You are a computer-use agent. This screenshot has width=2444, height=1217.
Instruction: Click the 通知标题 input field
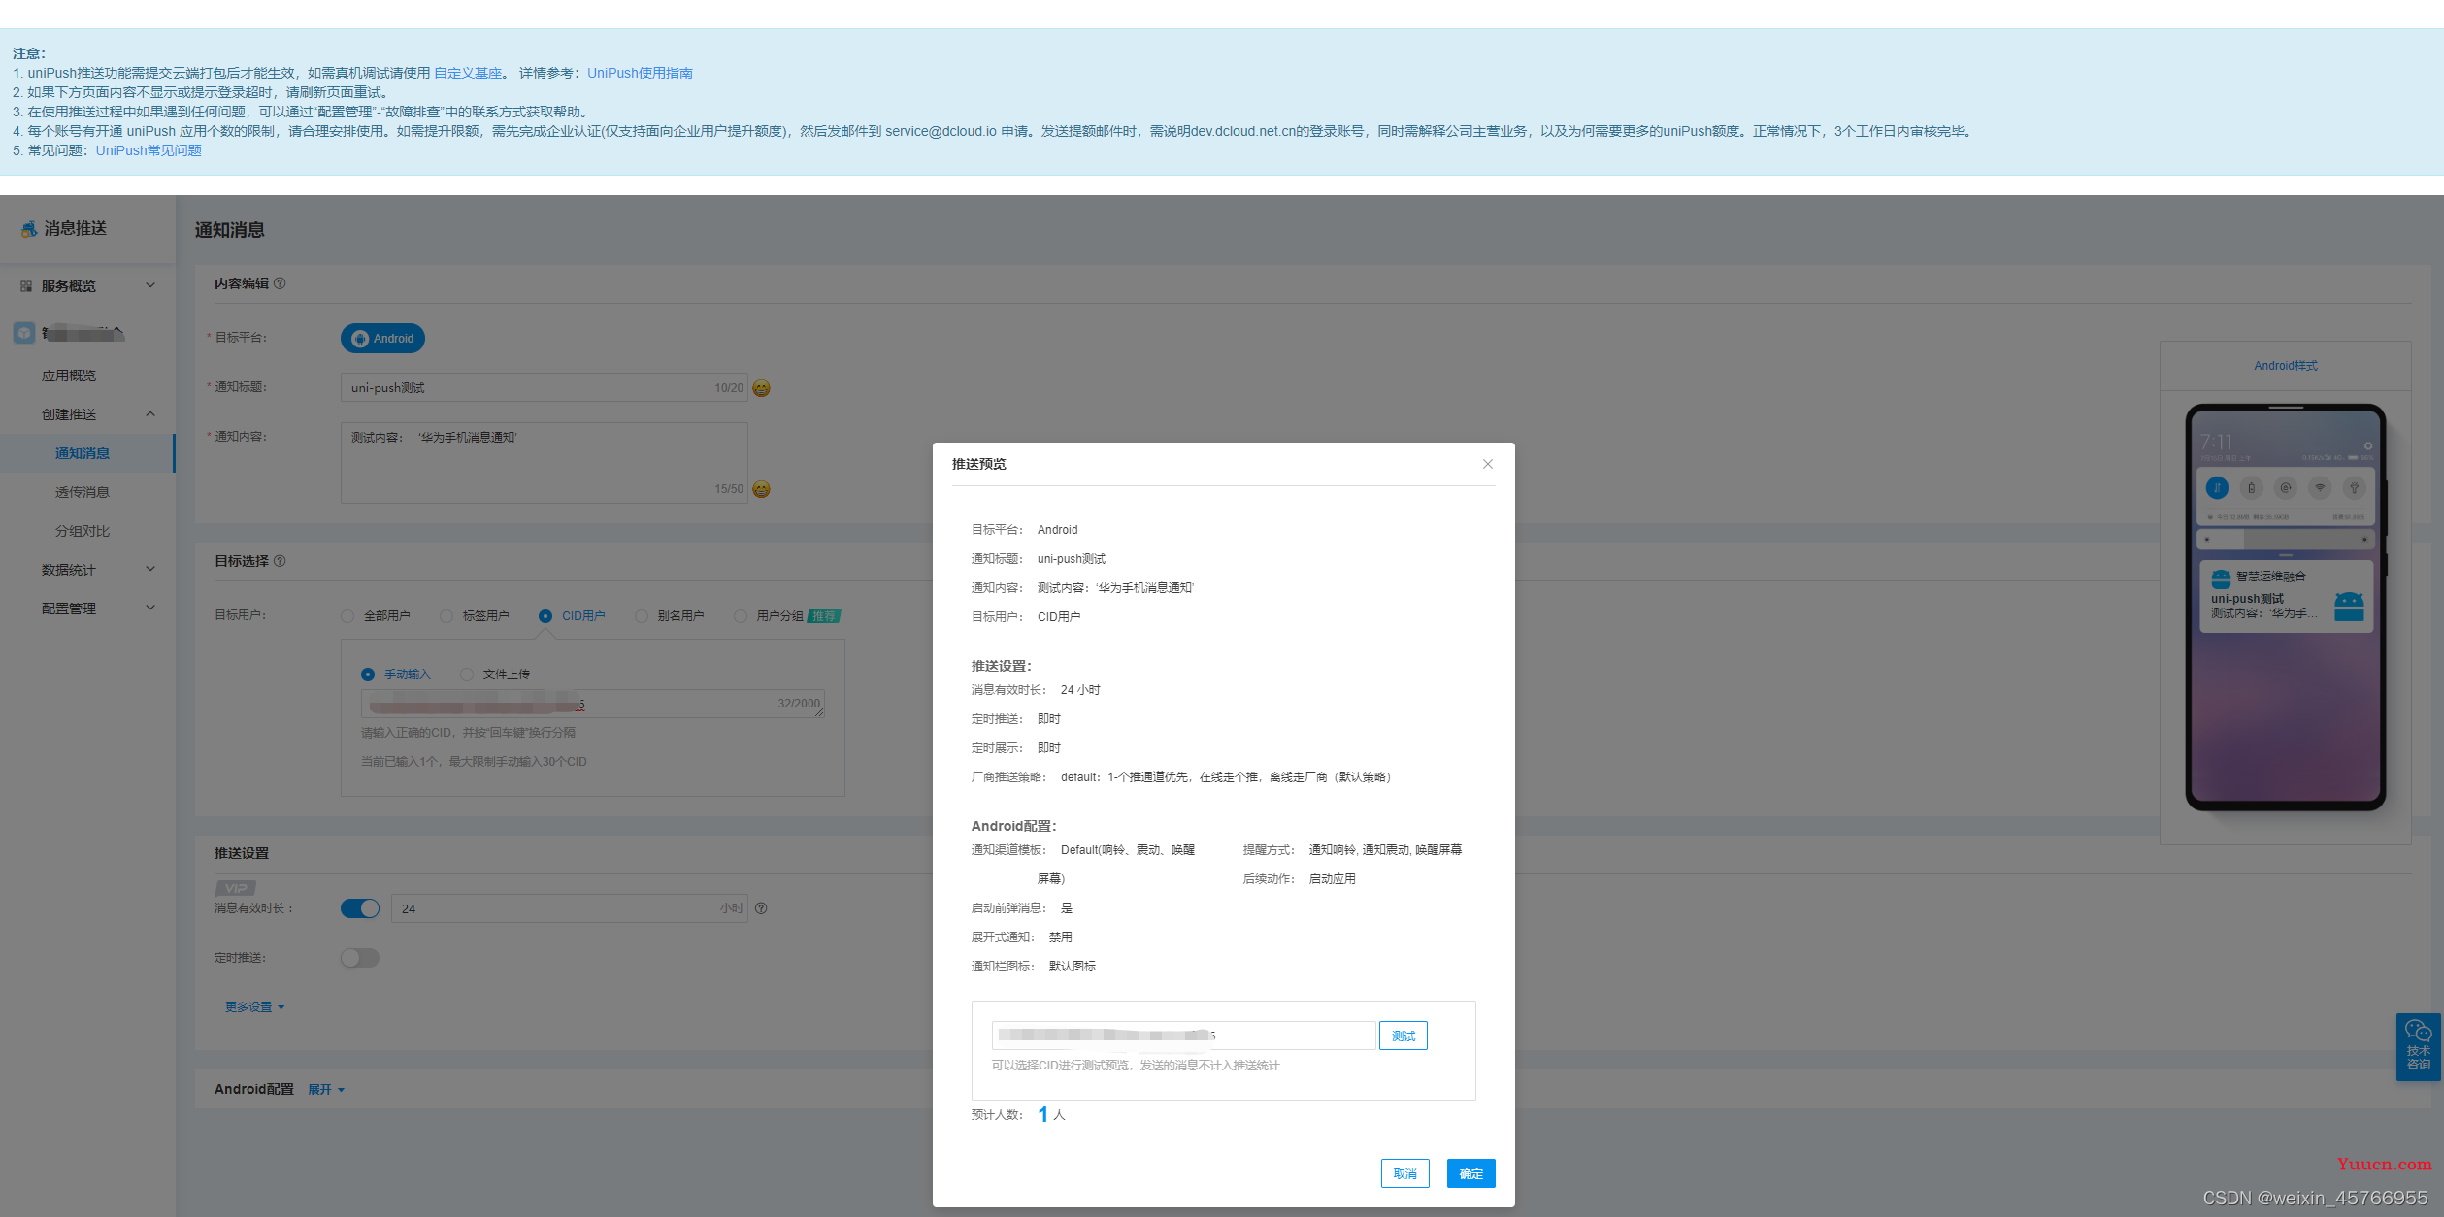(x=544, y=387)
